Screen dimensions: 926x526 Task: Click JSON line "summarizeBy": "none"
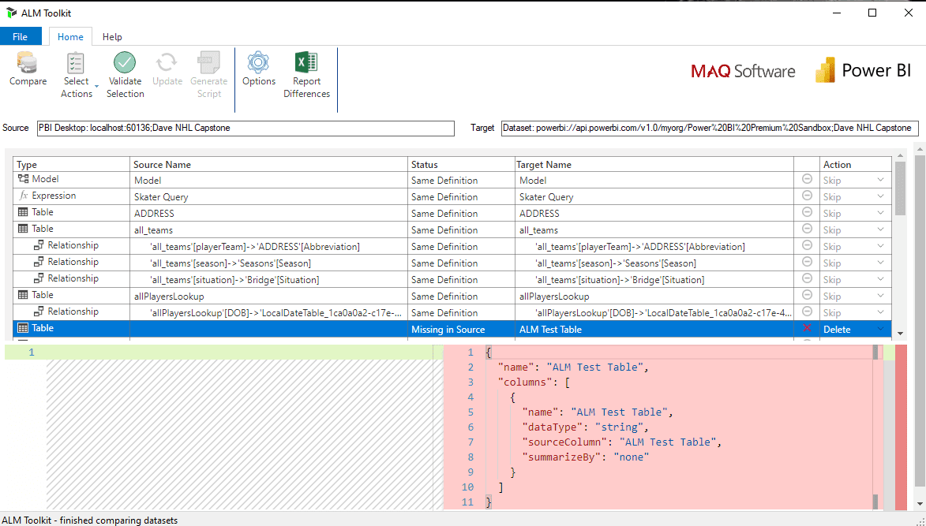(585, 457)
